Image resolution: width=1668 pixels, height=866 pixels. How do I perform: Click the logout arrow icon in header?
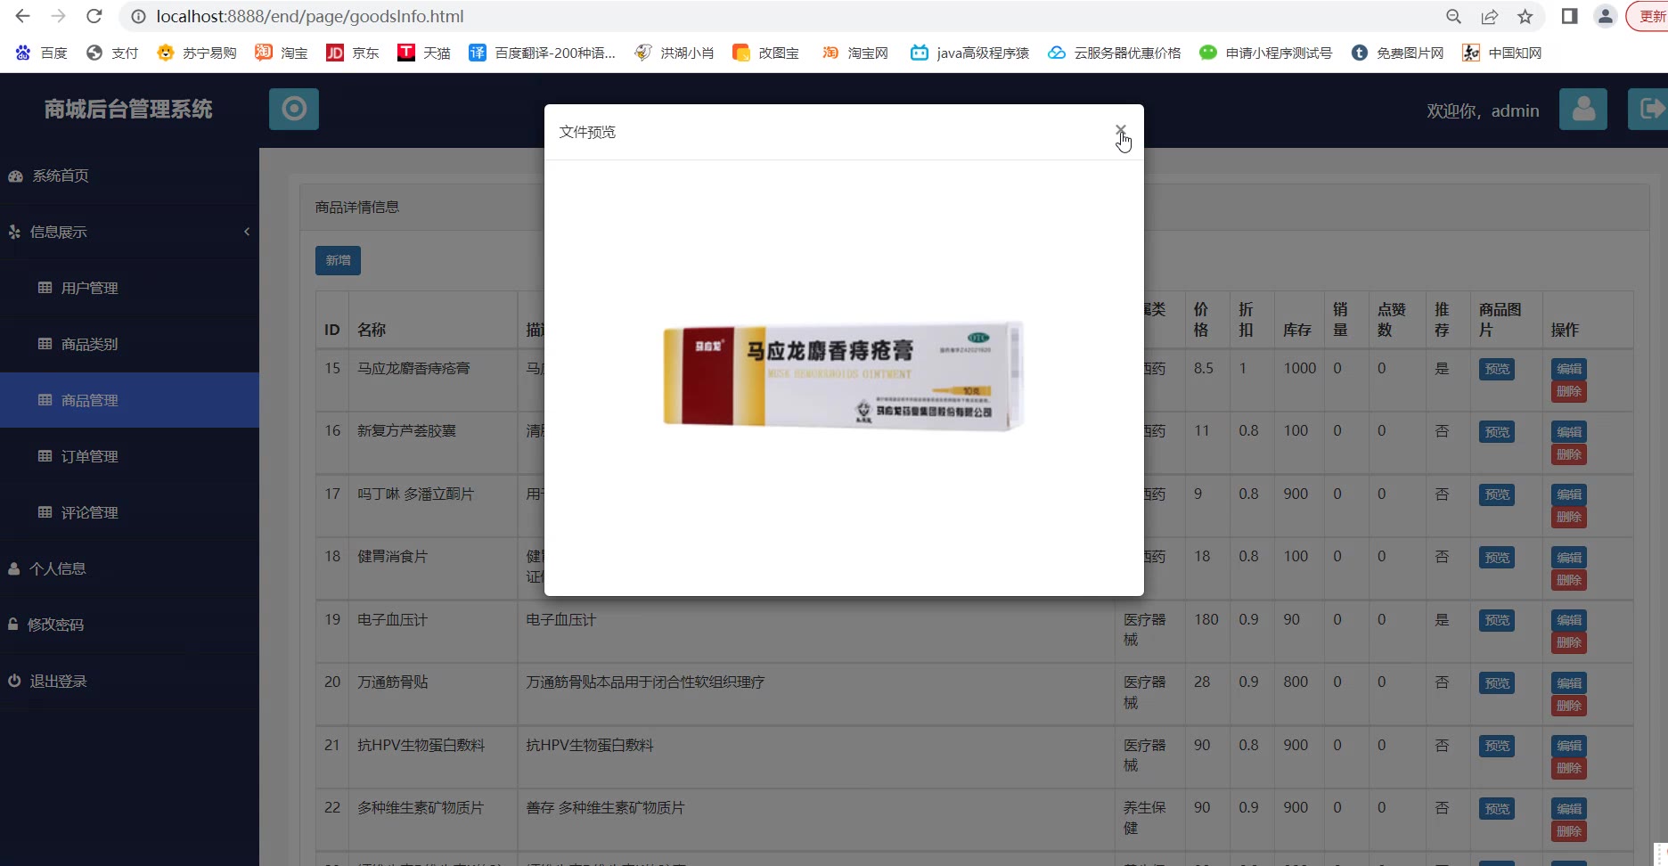1648,109
